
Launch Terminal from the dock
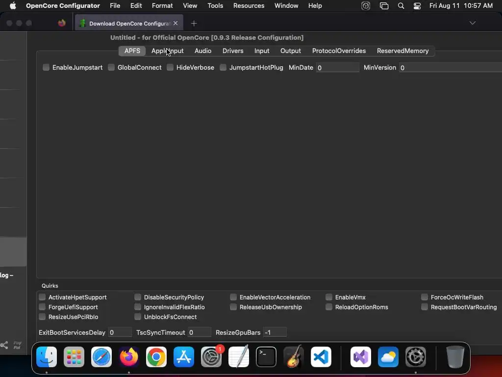pos(266,357)
